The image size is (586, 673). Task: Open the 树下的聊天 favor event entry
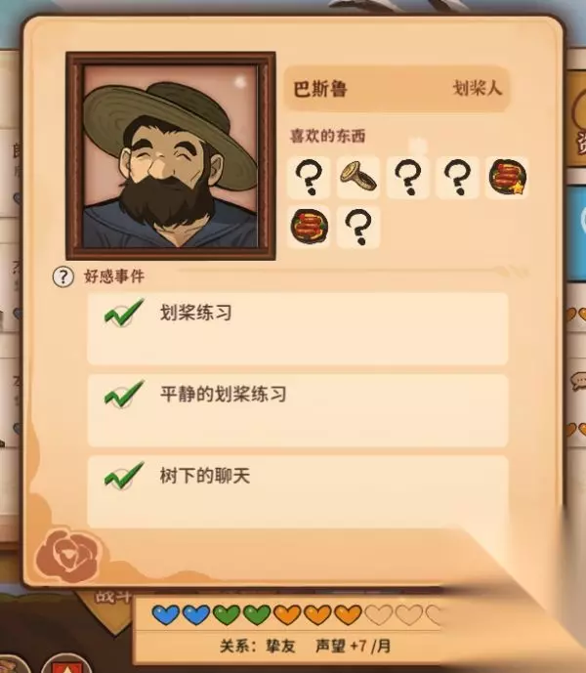[298, 492]
